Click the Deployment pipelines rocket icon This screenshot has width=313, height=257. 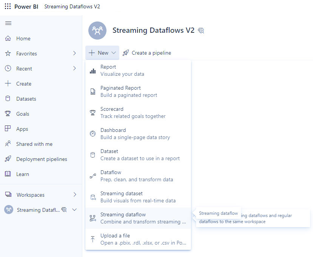click(8, 159)
